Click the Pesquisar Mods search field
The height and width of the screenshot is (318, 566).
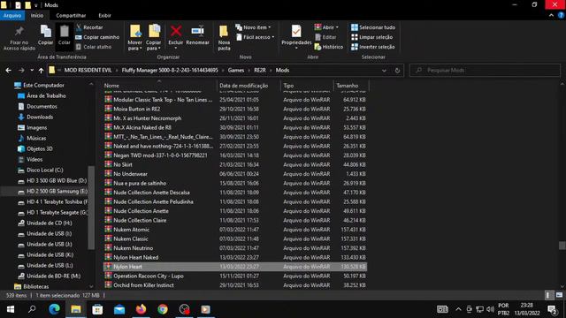[x=485, y=71]
